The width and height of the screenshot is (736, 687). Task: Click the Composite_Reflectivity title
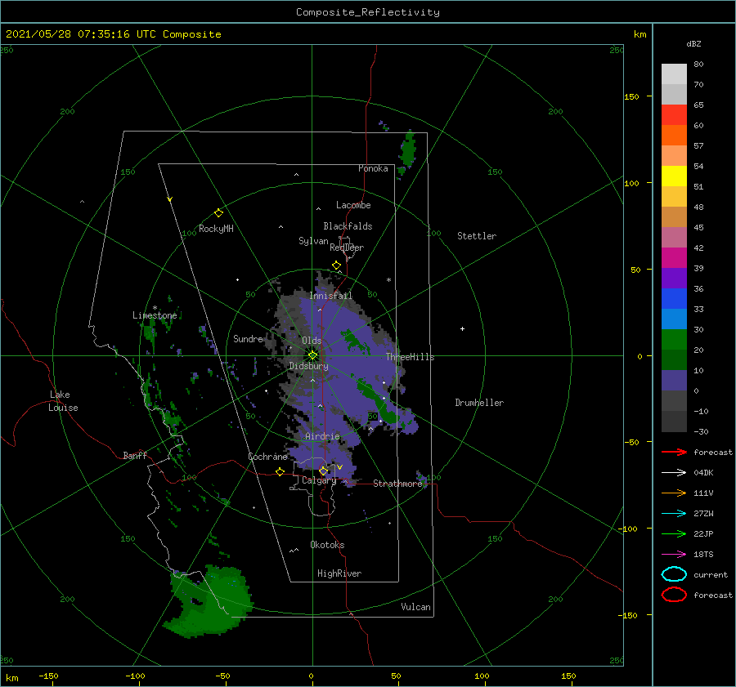[x=368, y=12]
